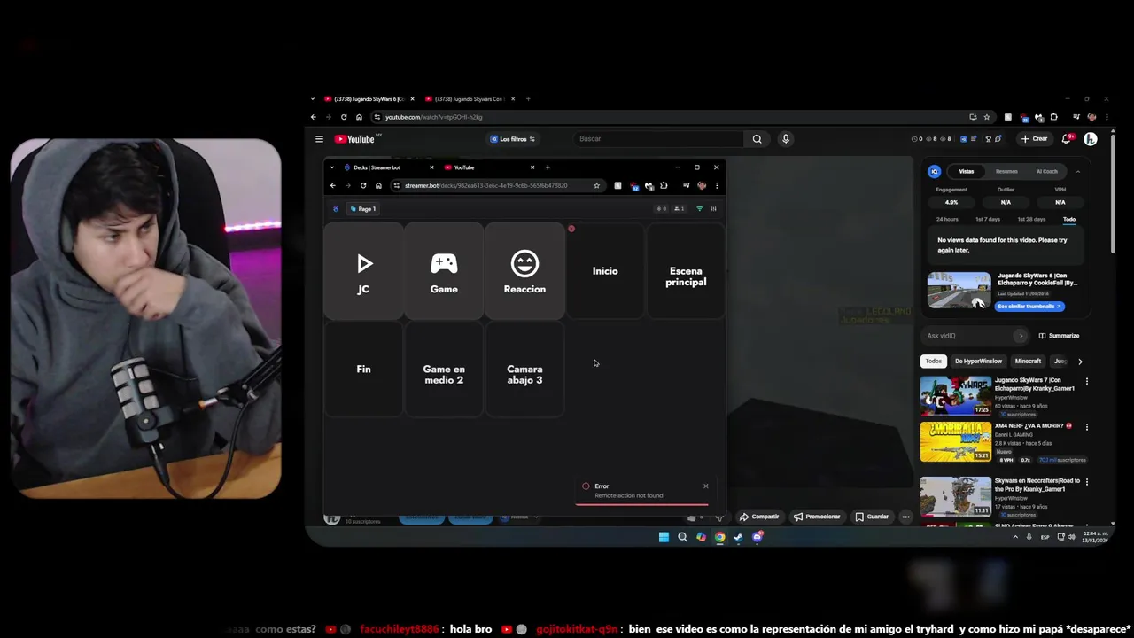
Task: Click the Compartir share button
Action: click(759, 517)
